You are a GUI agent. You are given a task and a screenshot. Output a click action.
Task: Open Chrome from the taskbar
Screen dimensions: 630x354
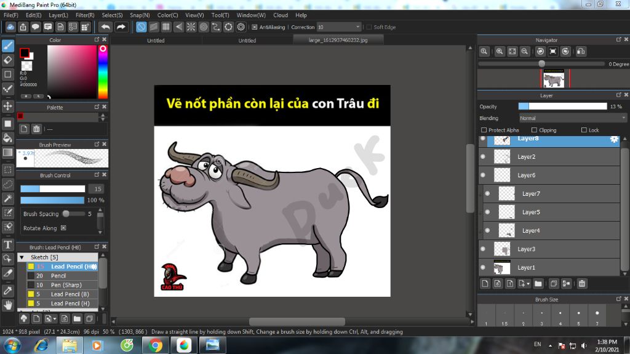tap(155, 345)
